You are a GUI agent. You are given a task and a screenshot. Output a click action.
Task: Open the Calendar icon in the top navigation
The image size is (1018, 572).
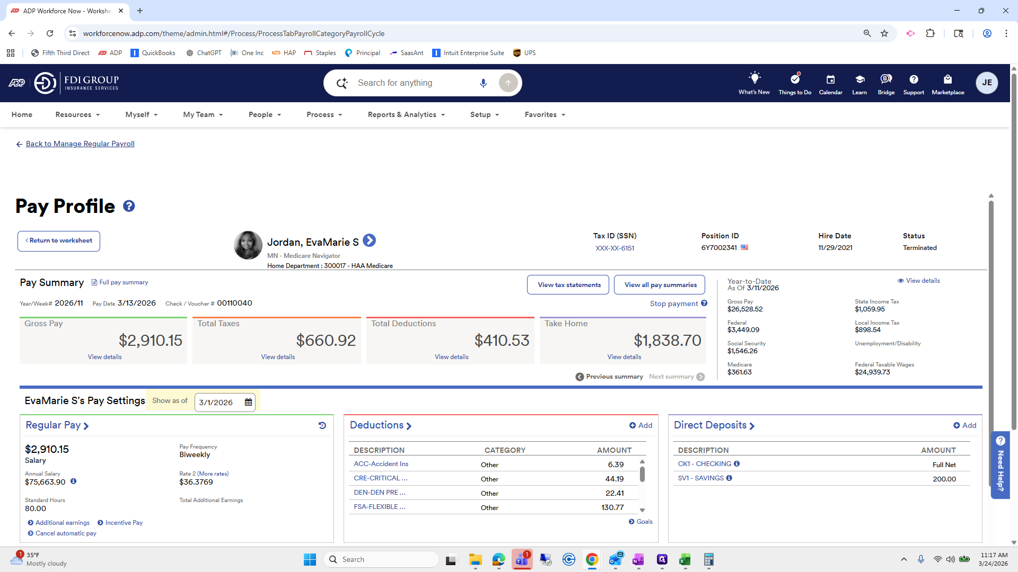coord(830,83)
